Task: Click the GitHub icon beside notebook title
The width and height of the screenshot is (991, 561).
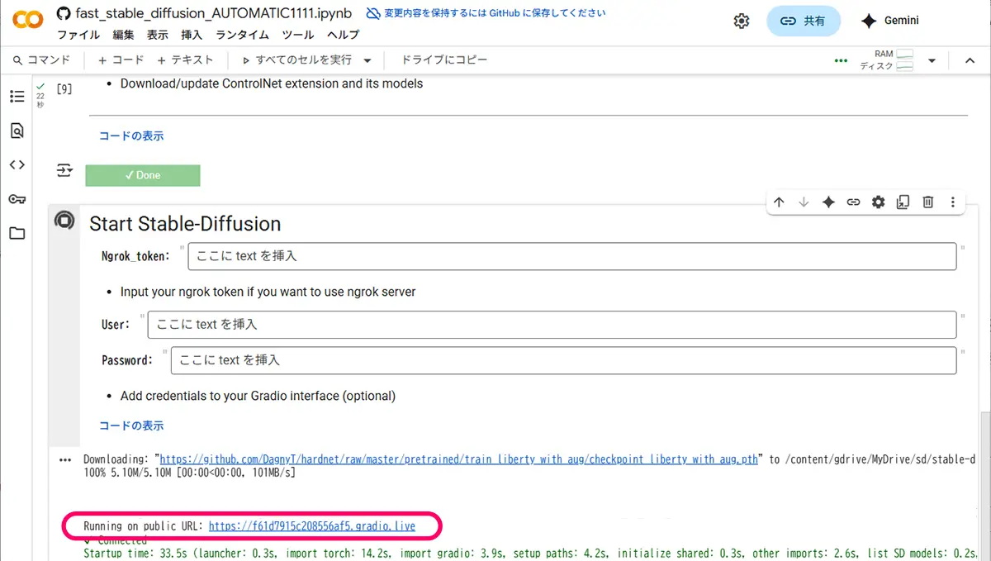Action: tap(64, 14)
